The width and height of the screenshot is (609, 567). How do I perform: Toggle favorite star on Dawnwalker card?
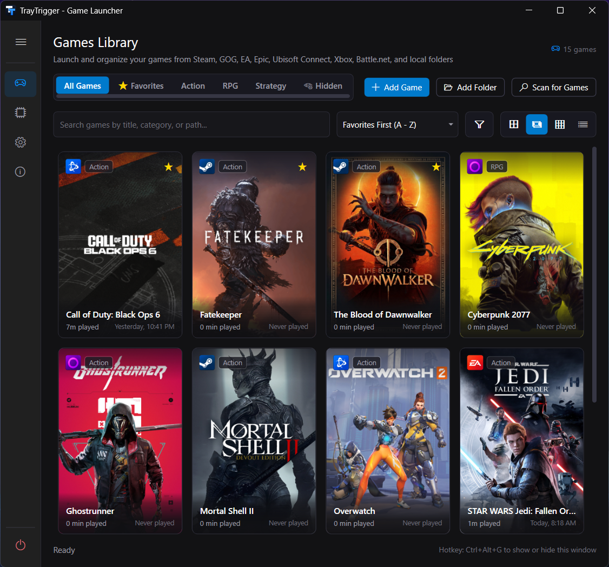(x=436, y=167)
